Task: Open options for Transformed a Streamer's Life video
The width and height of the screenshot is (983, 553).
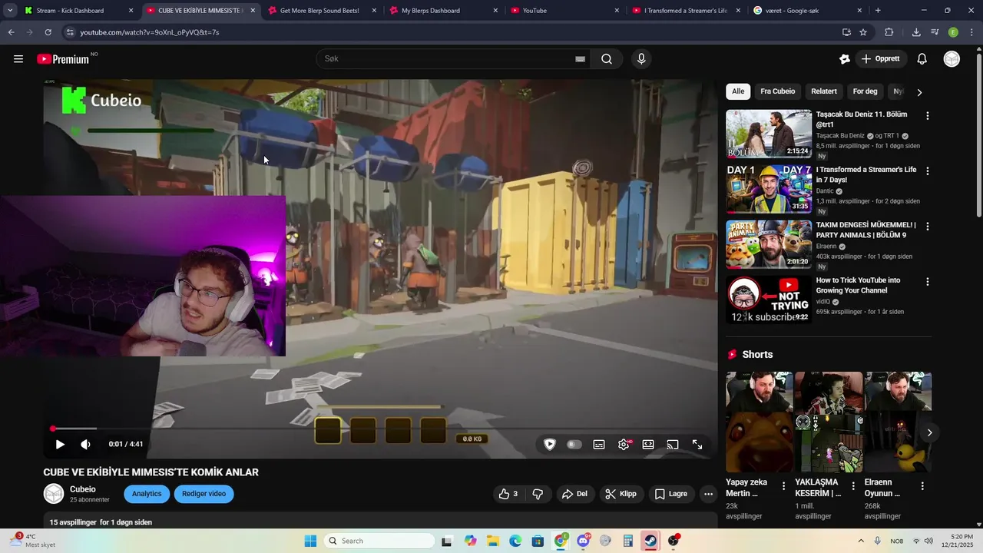Action: point(927,171)
